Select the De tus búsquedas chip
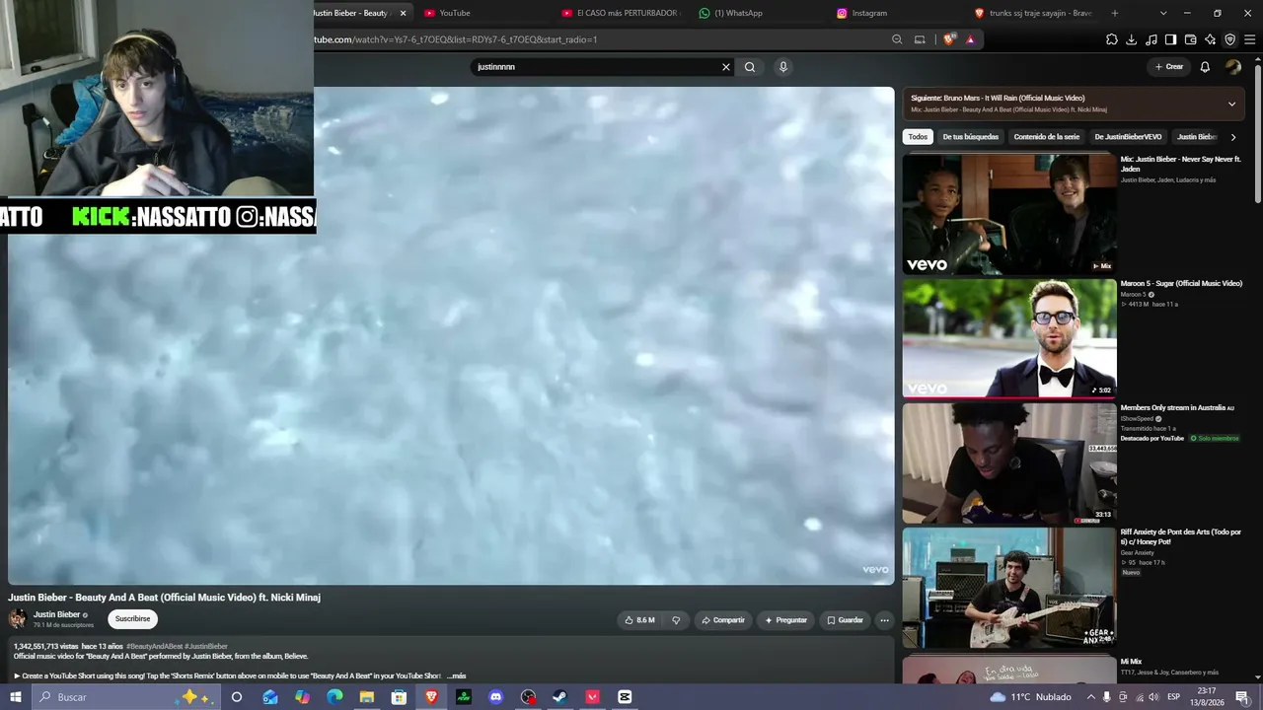1263x710 pixels. (970, 137)
